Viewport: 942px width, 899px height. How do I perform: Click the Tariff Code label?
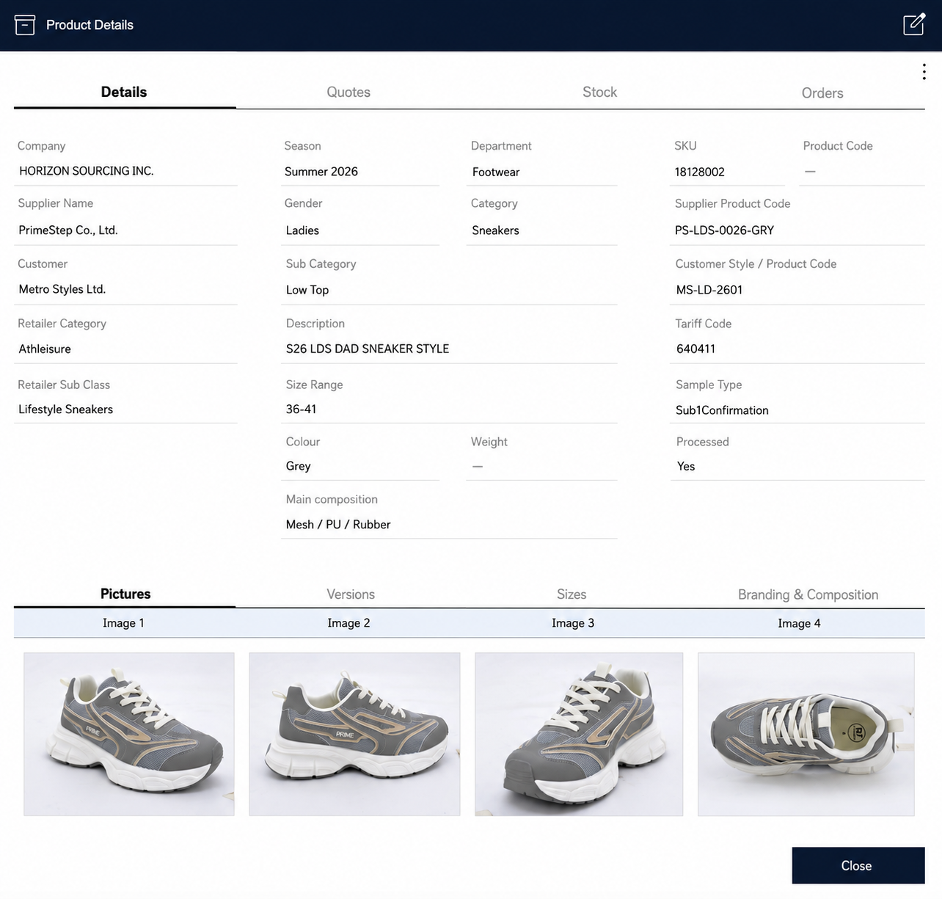tap(703, 324)
